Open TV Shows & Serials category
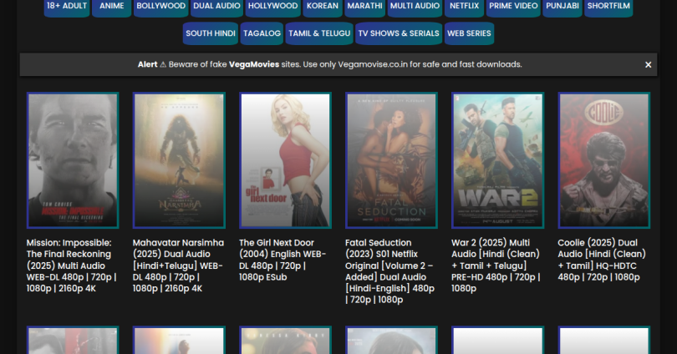 399,33
